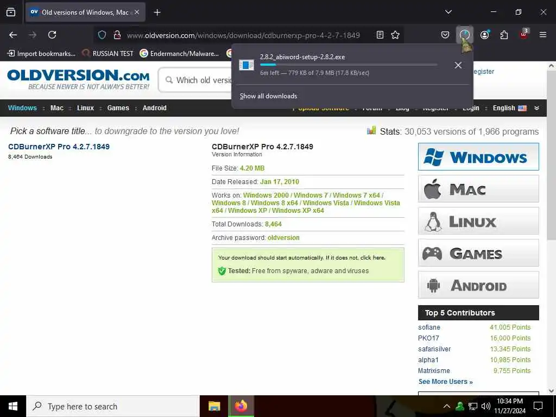Click the OLDVERSION.COM logo
Image resolution: width=556 pixels, height=417 pixels.
pos(78,79)
